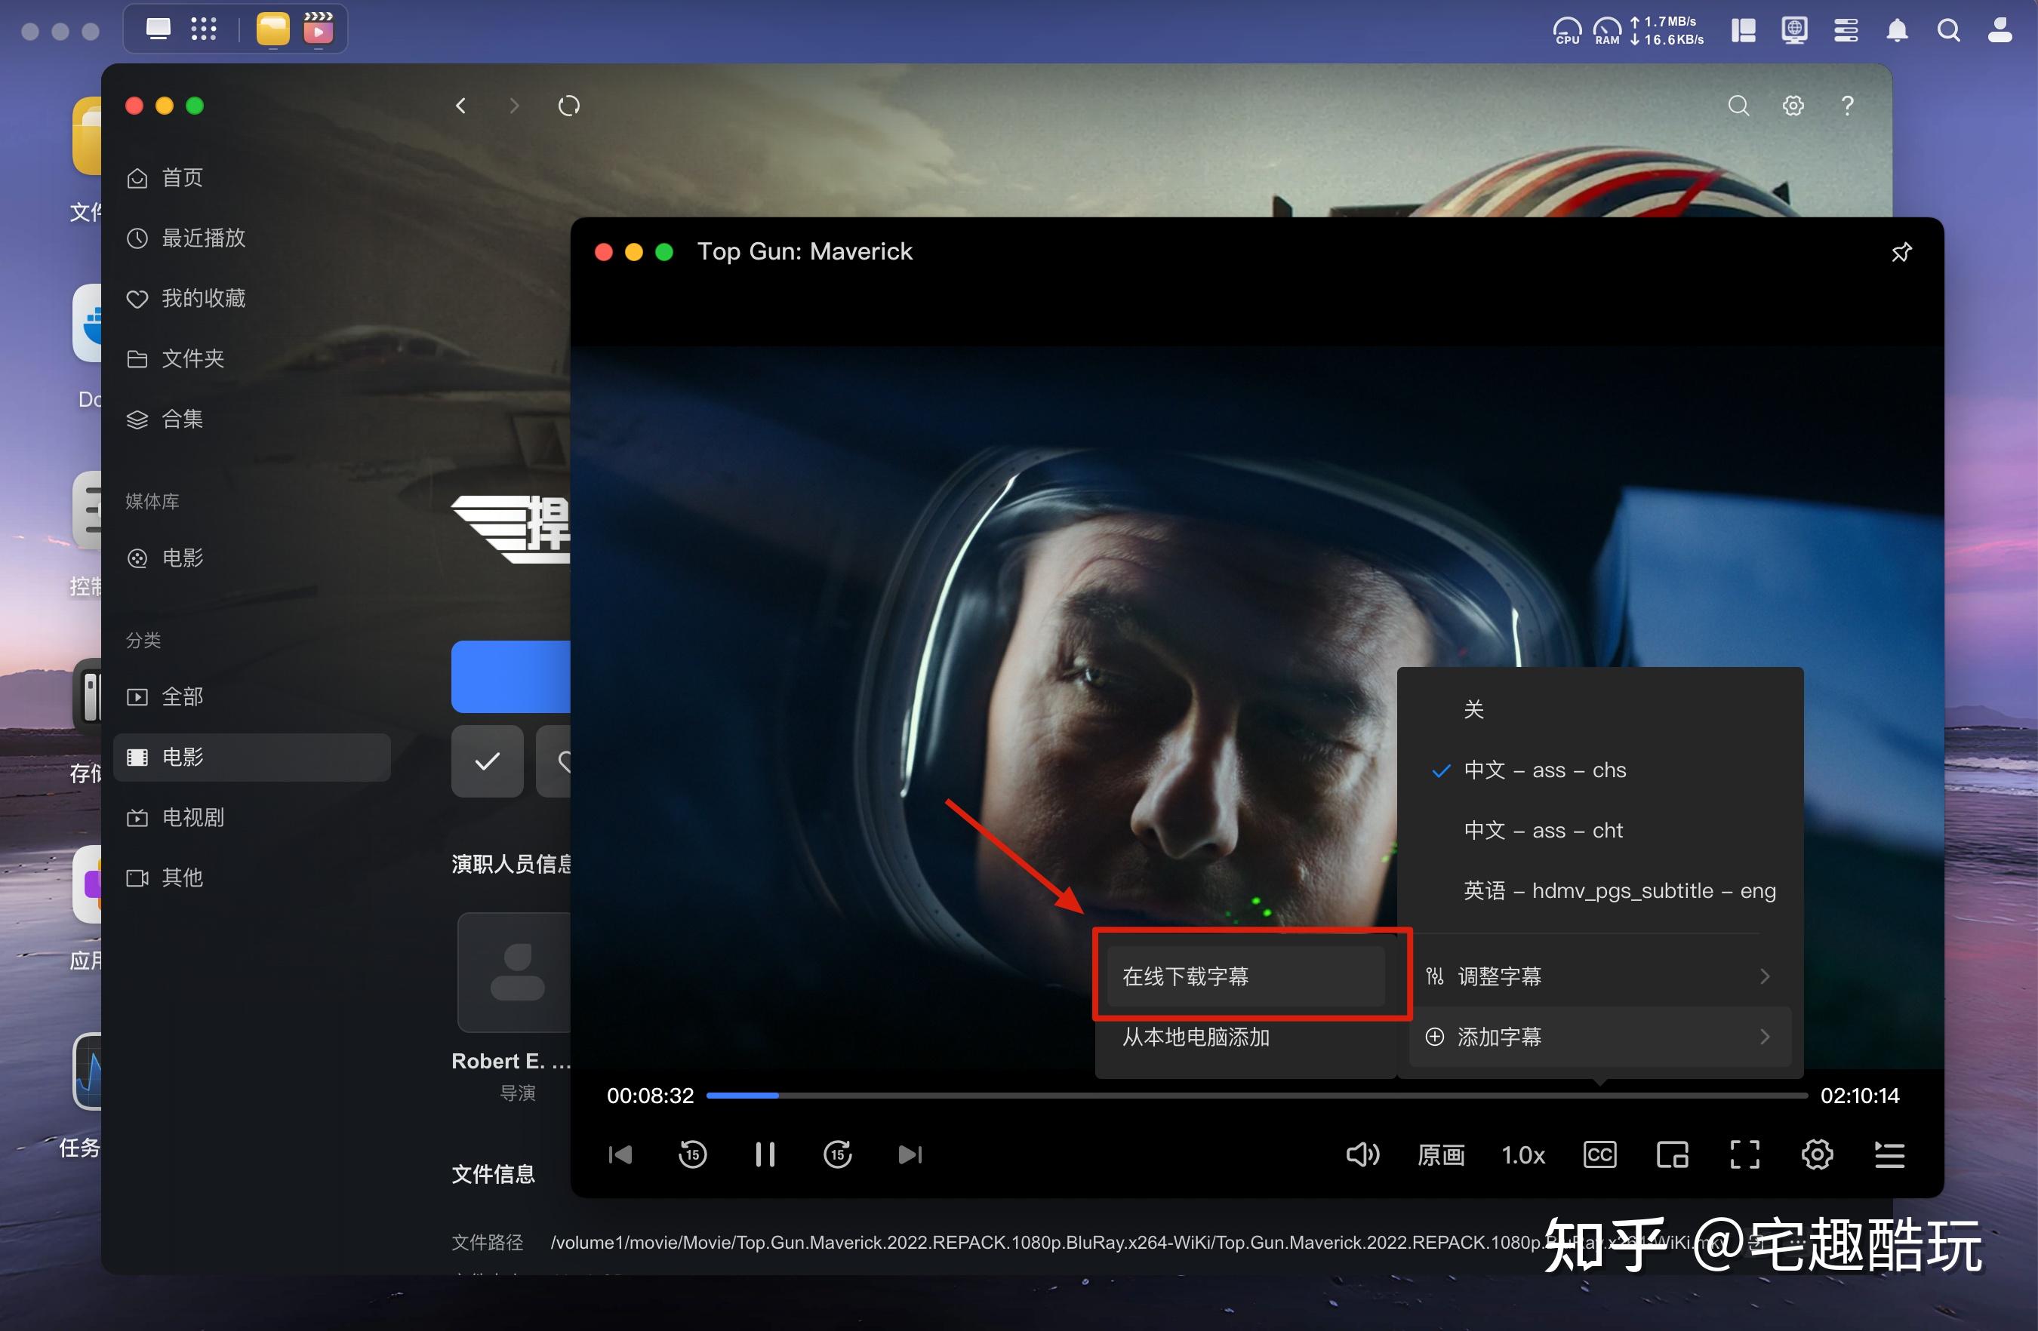Choose 在线下载字幕 from the subtitle menu
The height and width of the screenshot is (1331, 2038).
click(1185, 976)
